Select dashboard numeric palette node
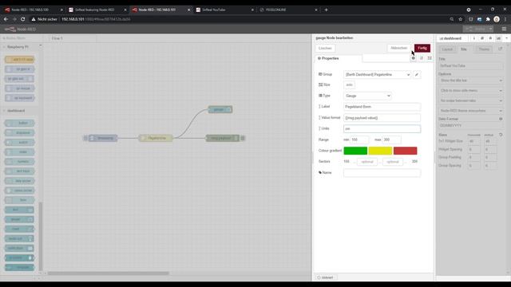511x287 pixels. point(19,162)
